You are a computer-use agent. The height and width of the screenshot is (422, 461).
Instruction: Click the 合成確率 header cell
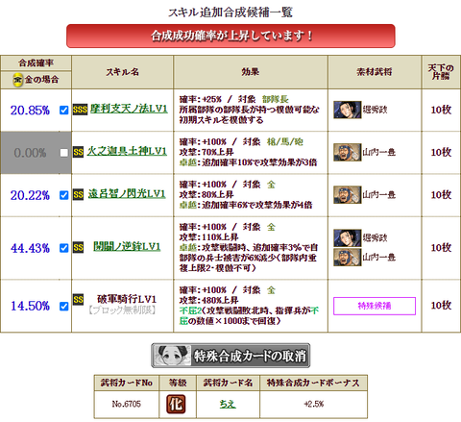36,62
